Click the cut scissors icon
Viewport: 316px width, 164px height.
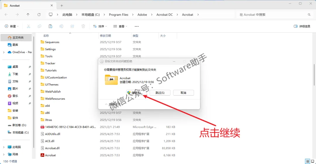click(28, 26)
